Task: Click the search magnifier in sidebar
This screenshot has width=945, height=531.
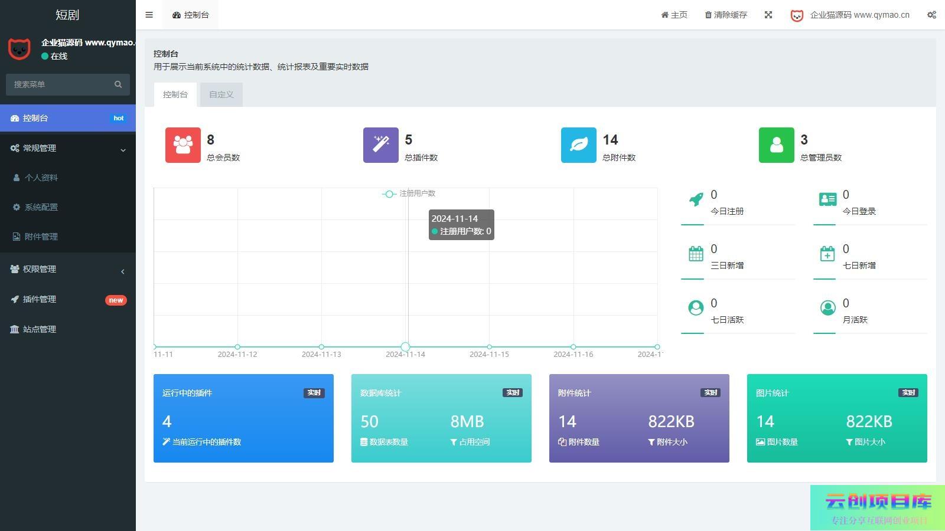Action: click(118, 84)
